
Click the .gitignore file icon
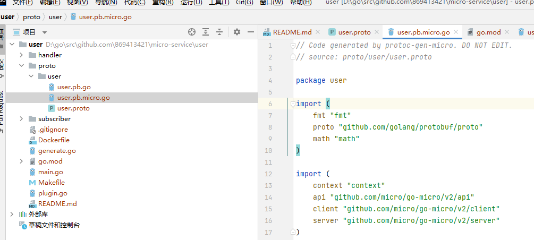tap(32, 130)
